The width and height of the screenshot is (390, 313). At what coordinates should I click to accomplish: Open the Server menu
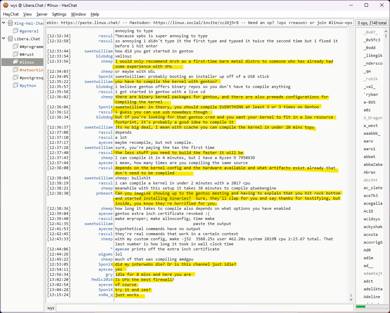[42, 14]
